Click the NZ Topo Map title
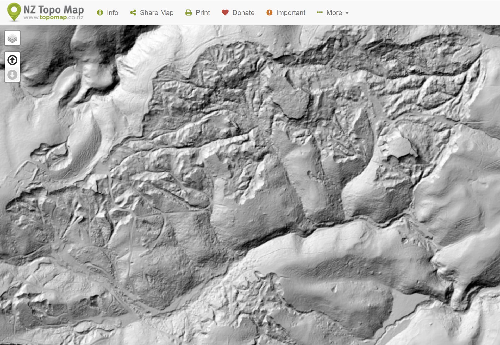The height and width of the screenshot is (345, 500). click(54, 9)
